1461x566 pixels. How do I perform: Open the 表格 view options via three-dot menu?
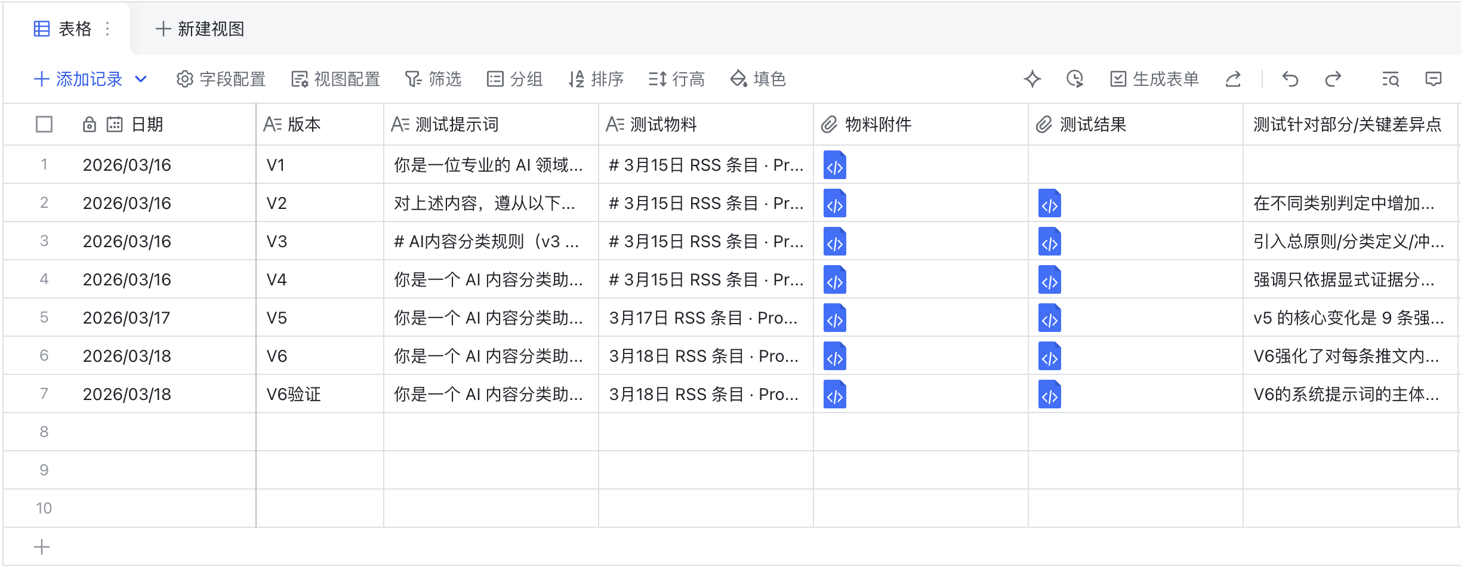[x=107, y=29]
